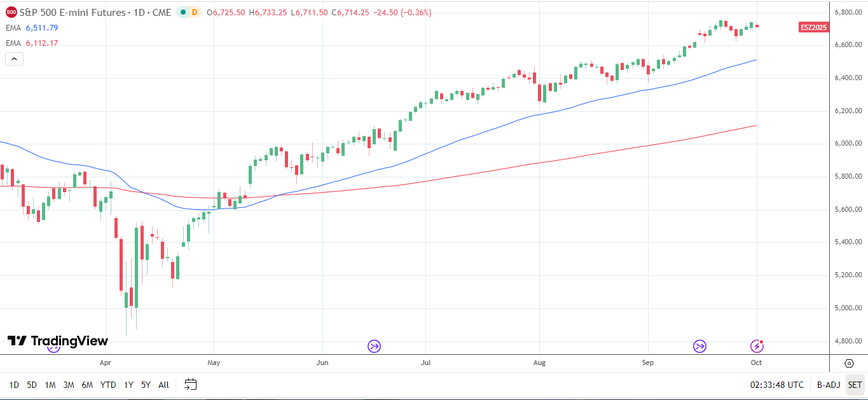
Task: Click the contract rollover marker near mid-June
Action: click(374, 346)
